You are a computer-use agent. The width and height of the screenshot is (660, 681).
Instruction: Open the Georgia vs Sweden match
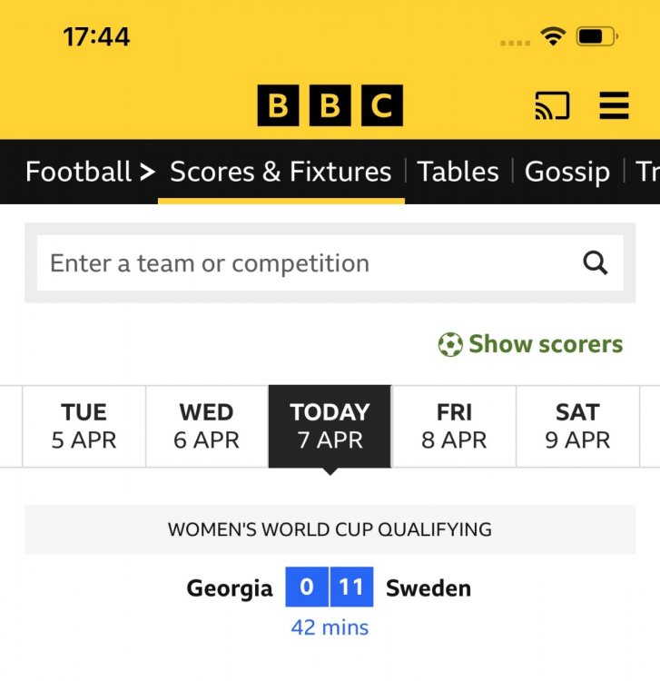(x=329, y=588)
